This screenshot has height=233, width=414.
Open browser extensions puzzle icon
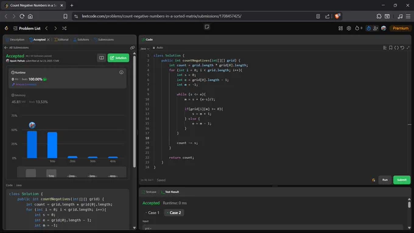(x=379, y=16)
